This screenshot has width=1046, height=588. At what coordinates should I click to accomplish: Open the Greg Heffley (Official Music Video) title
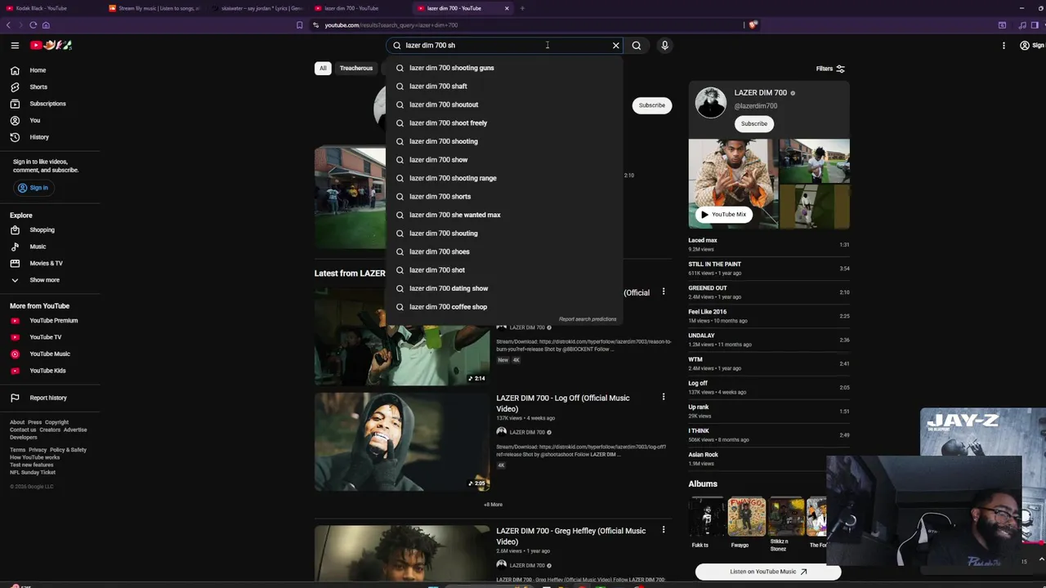570,536
